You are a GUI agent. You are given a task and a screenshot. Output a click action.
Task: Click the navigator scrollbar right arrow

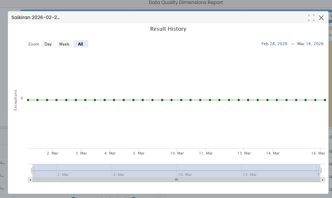pyautogui.click(x=323, y=180)
